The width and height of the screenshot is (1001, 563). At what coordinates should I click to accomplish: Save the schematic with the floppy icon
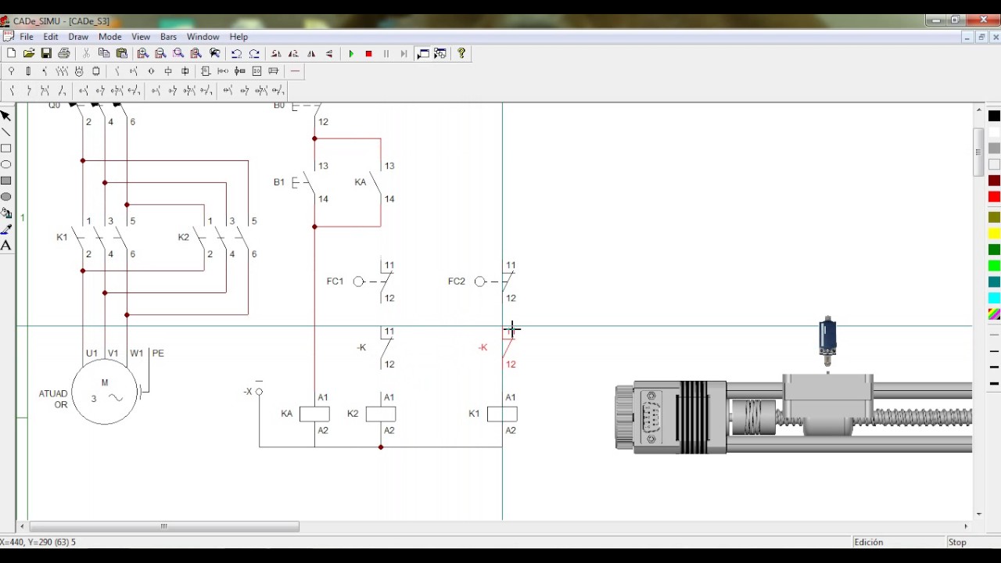click(x=46, y=53)
